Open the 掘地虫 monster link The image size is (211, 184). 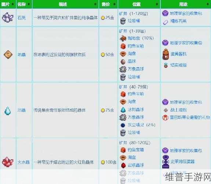(134, 38)
